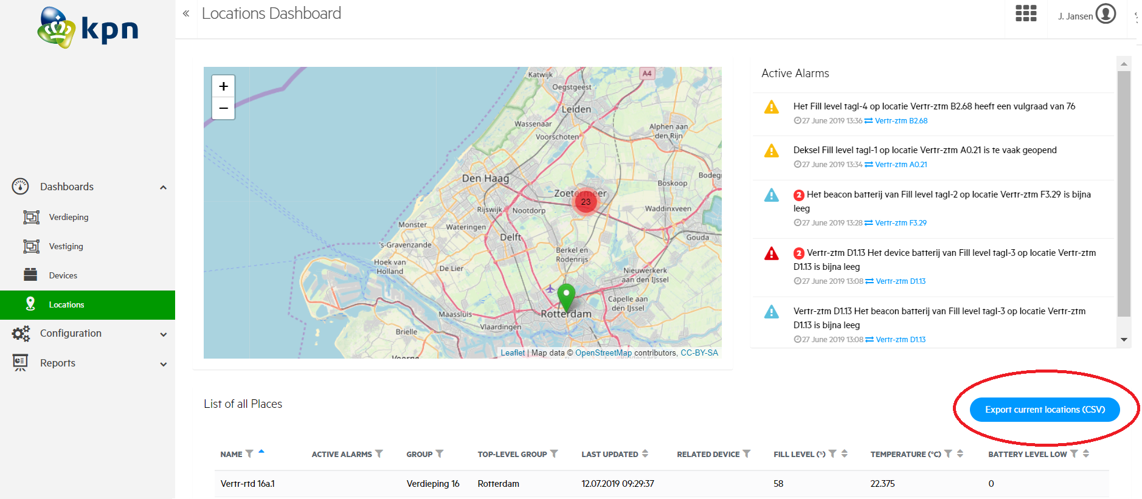
Task: Click yellow warning icon for A0.21 alarm
Action: coord(771,151)
